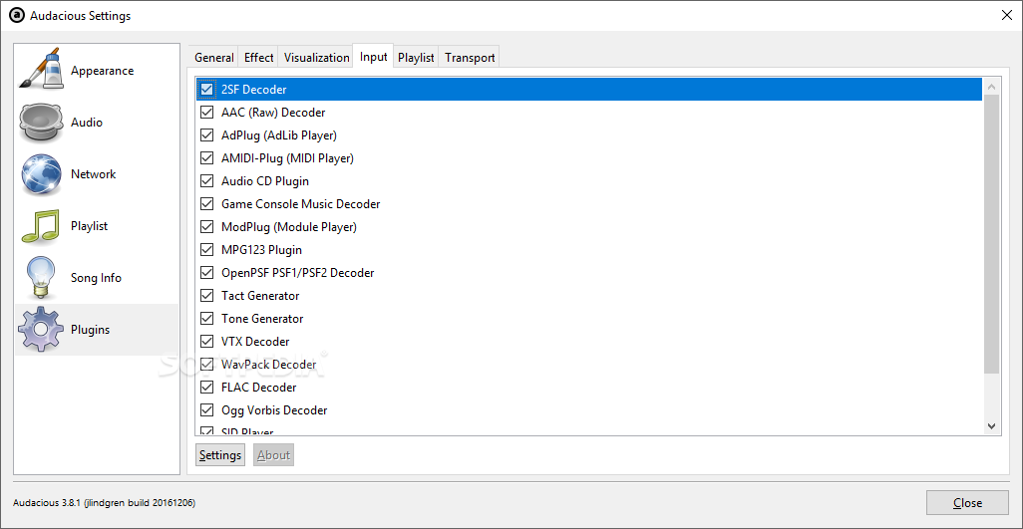This screenshot has height=529, width=1023.
Task: Click the scrollbar up arrow
Action: point(992,87)
